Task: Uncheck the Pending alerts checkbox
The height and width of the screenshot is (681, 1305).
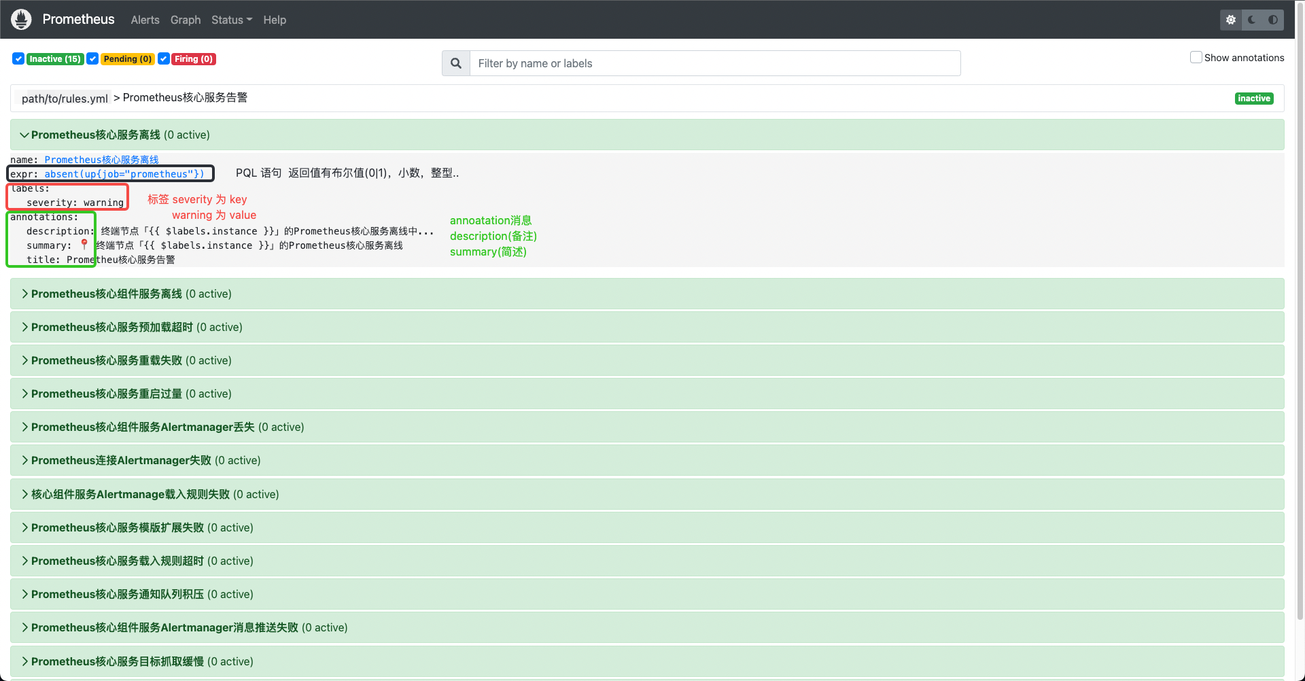Action: point(92,58)
